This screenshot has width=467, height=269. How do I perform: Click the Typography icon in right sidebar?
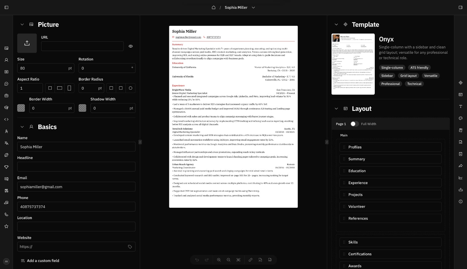(461, 106)
